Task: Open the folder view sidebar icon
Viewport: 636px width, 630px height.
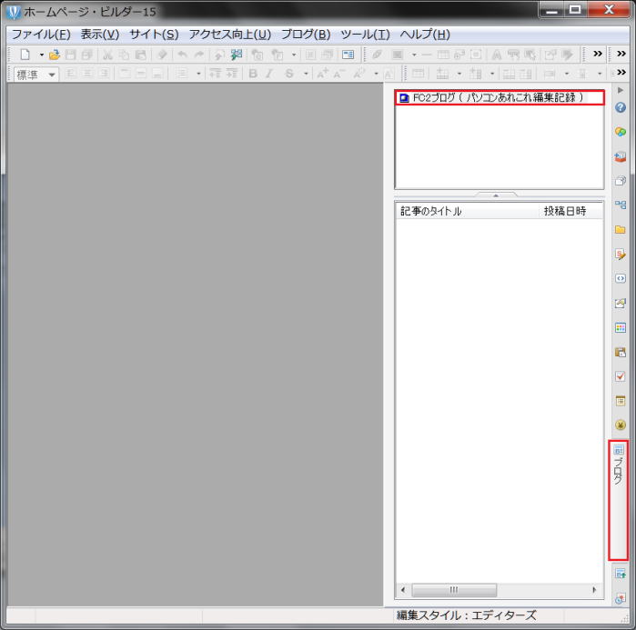Action: coord(621,230)
